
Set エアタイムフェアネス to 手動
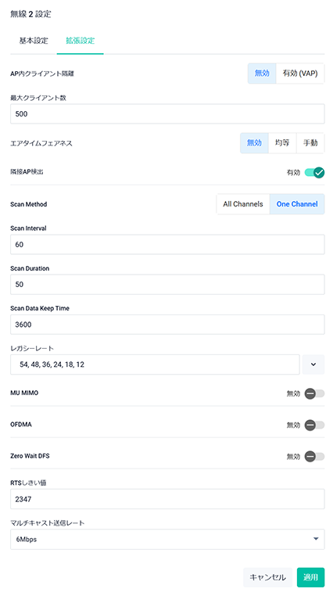click(310, 143)
